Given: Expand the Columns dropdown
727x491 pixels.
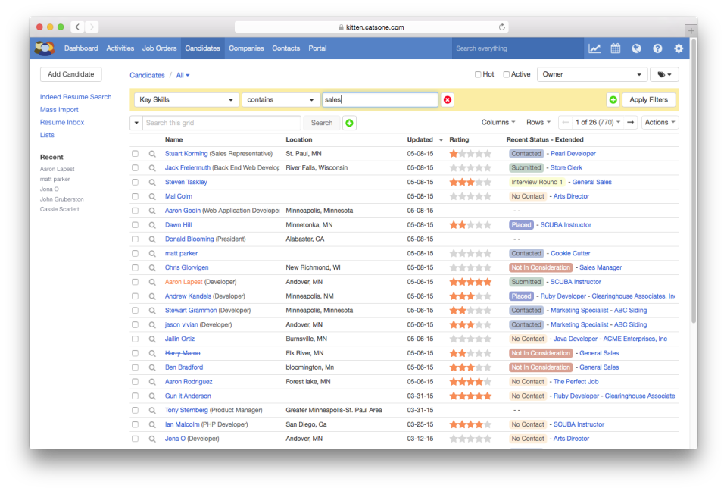Looking at the screenshot, I should 498,123.
